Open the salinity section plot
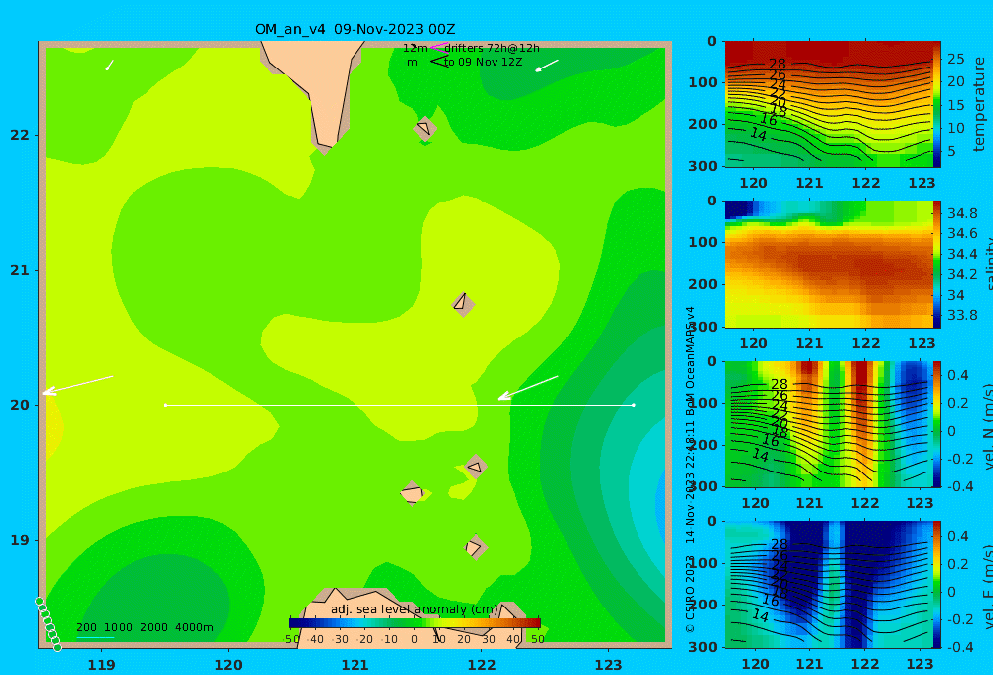This screenshot has width=993, height=675. click(x=829, y=264)
